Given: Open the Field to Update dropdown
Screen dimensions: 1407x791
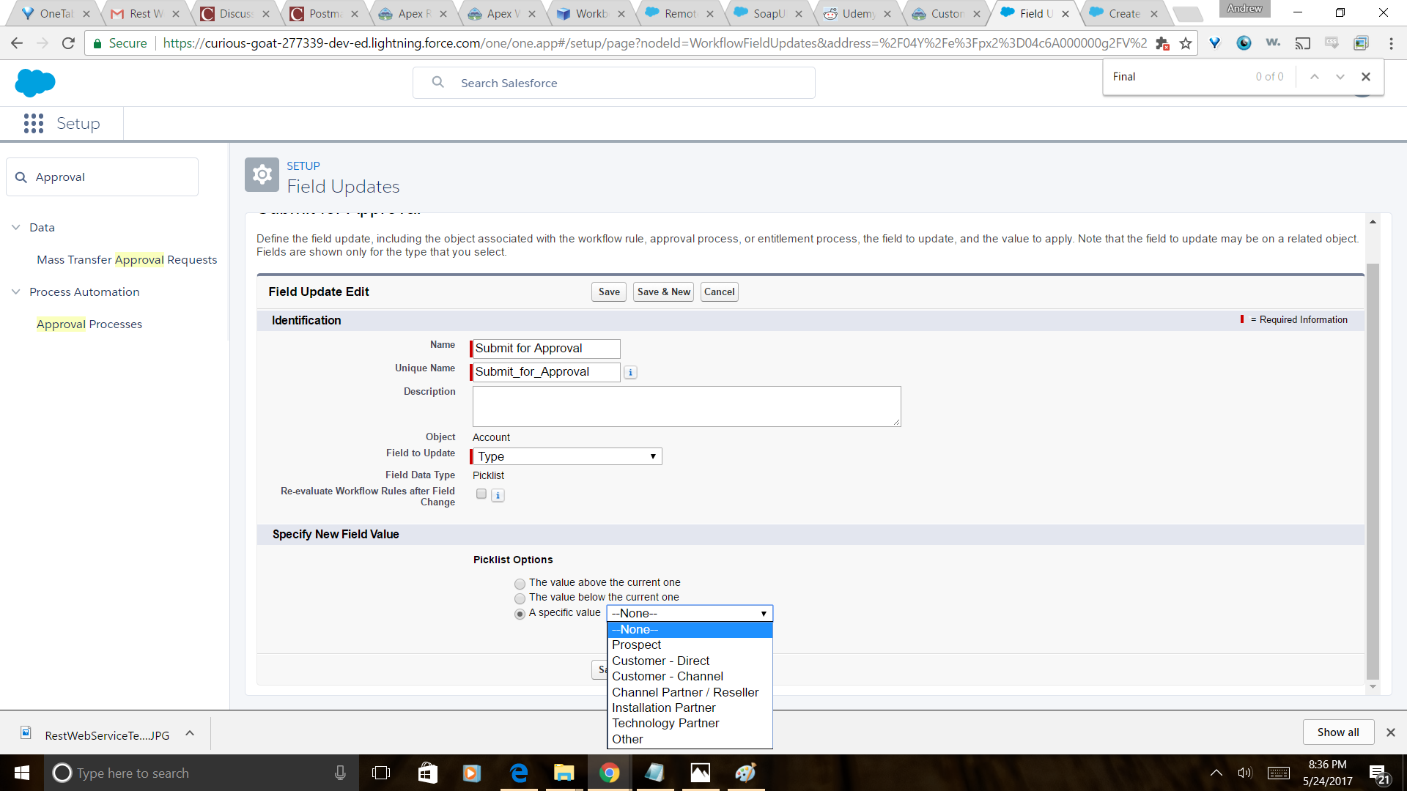Looking at the screenshot, I should [566, 456].
